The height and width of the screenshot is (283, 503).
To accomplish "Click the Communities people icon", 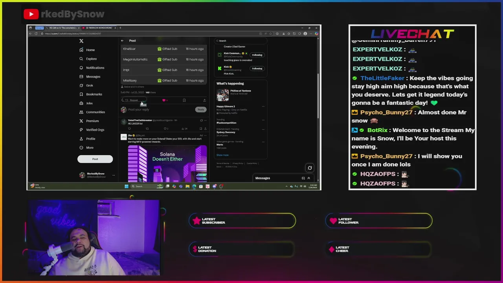I will pos(81,112).
